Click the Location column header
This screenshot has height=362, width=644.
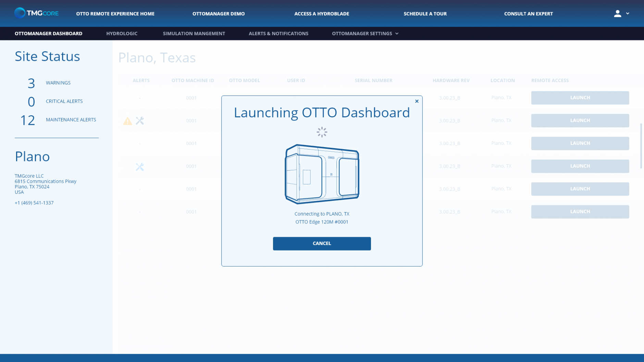[x=503, y=80]
